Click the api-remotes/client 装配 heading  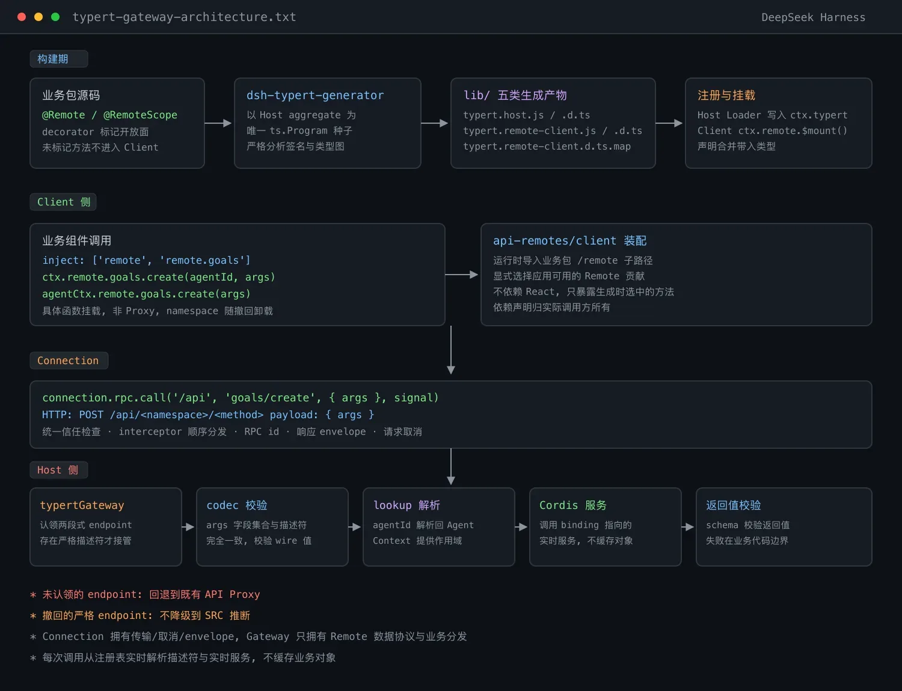click(569, 241)
